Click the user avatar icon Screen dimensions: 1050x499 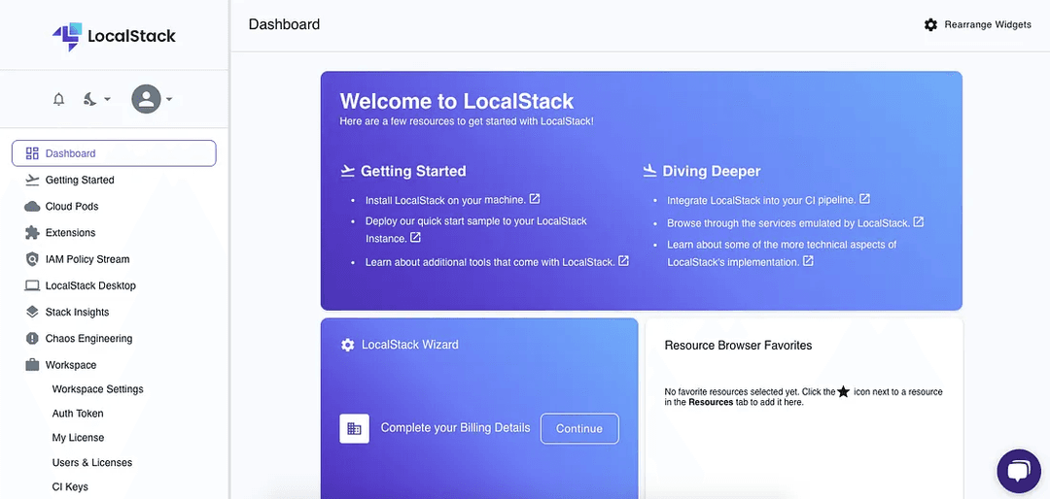(146, 99)
